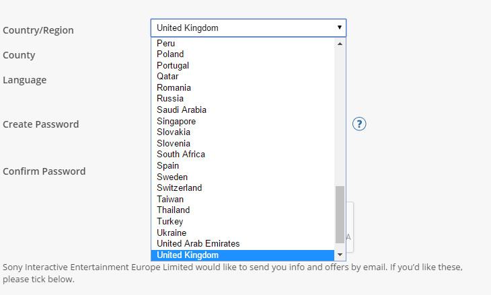The width and height of the screenshot is (491, 295).
Task: Select Romania in the list
Action: click(x=243, y=87)
